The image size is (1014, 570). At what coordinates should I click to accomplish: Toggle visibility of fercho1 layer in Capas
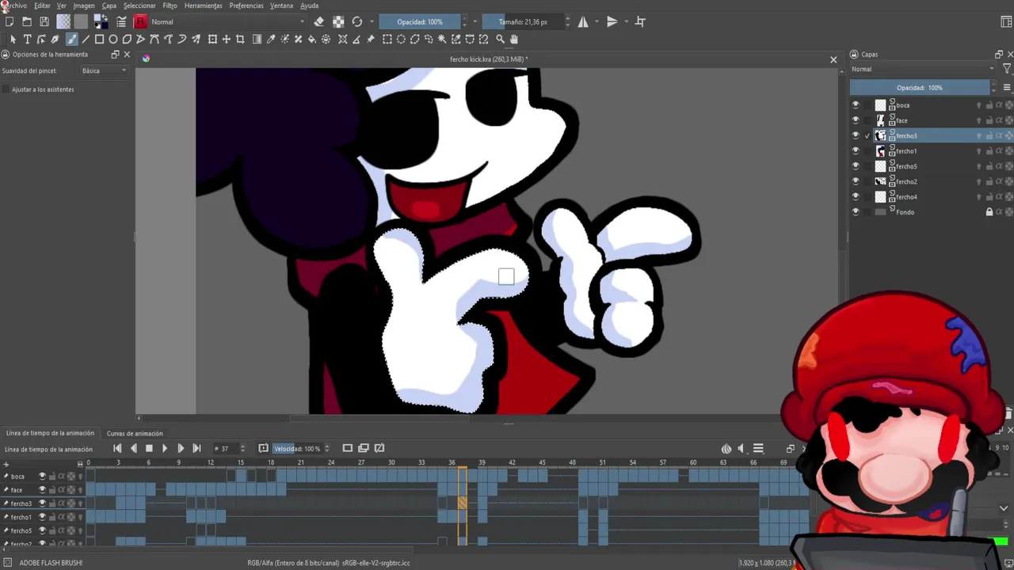coord(855,151)
